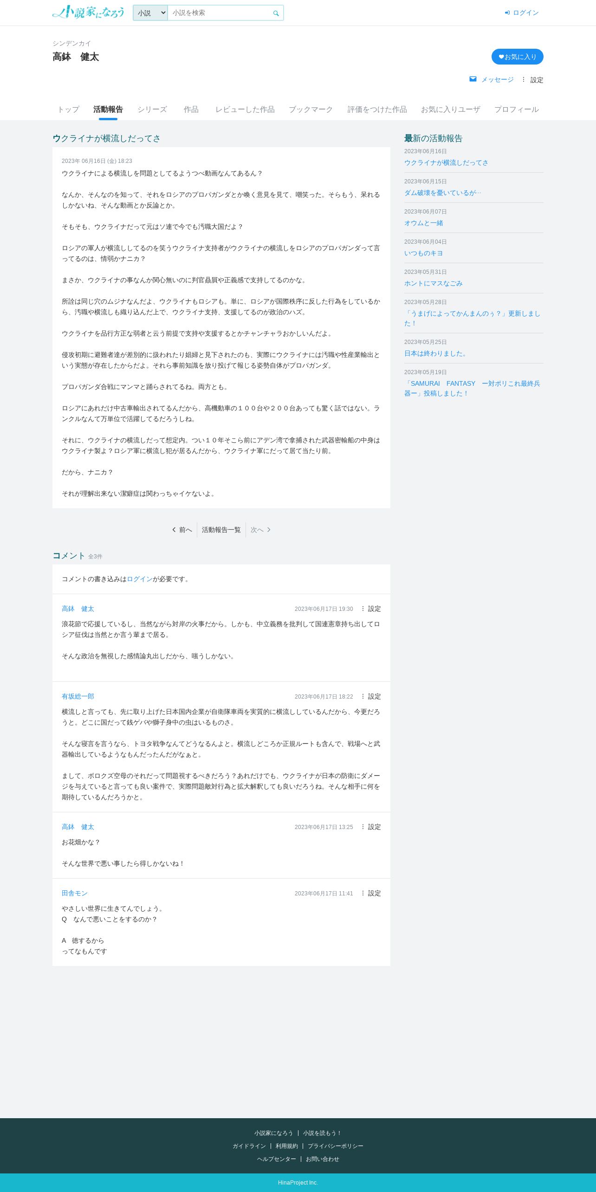Open the ブックマーク tab
This screenshot has width=596, height=1192.
[x=311, y=110]
